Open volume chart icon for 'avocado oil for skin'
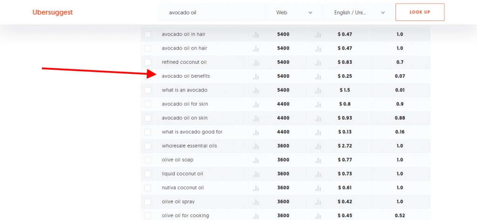The image size is (477, 220). click(256, 105)
